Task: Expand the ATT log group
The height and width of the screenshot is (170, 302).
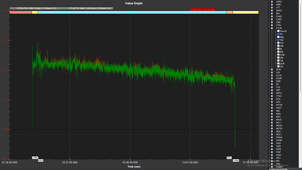Action: click(x=272, y=7)
